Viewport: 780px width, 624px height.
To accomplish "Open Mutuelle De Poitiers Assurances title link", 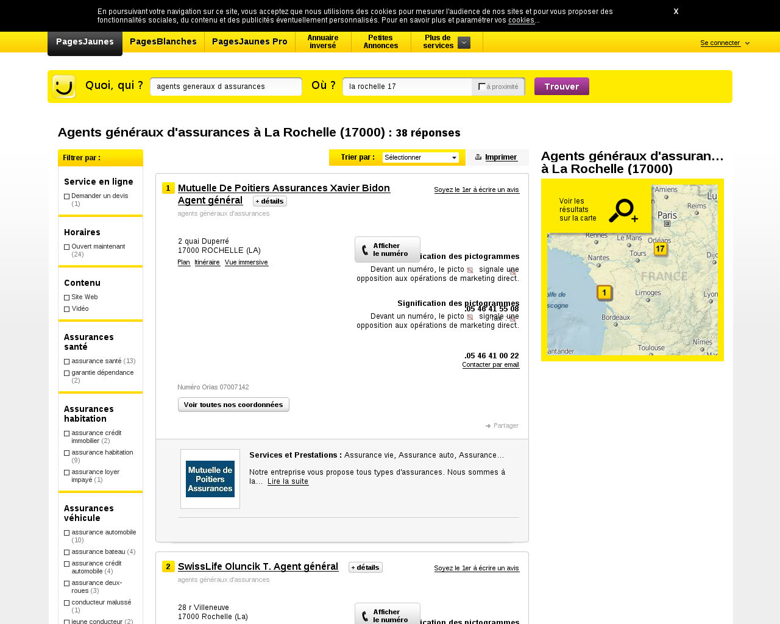I will pos(284,194).
